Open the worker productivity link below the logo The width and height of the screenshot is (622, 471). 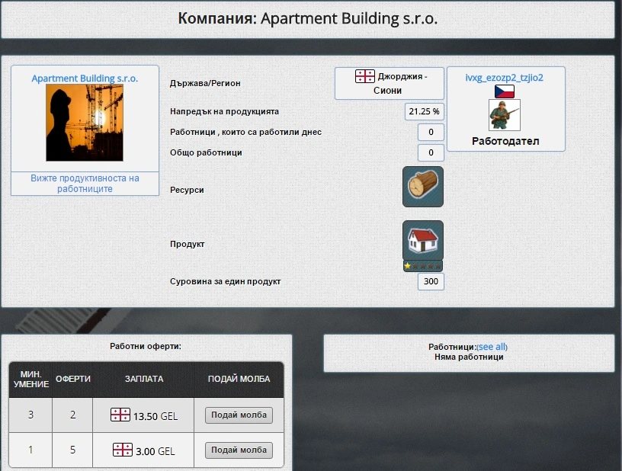84,183
